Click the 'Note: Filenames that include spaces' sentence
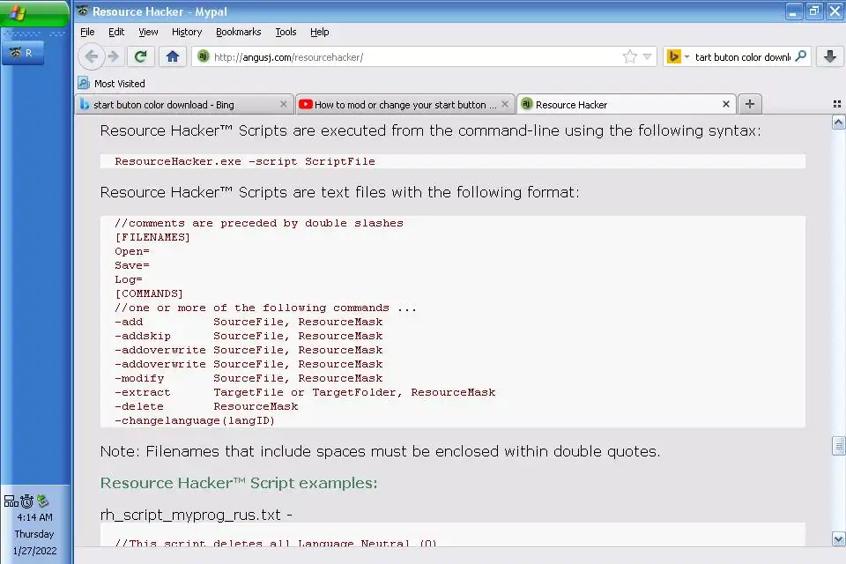846x564 pixels. pos(381,451)
